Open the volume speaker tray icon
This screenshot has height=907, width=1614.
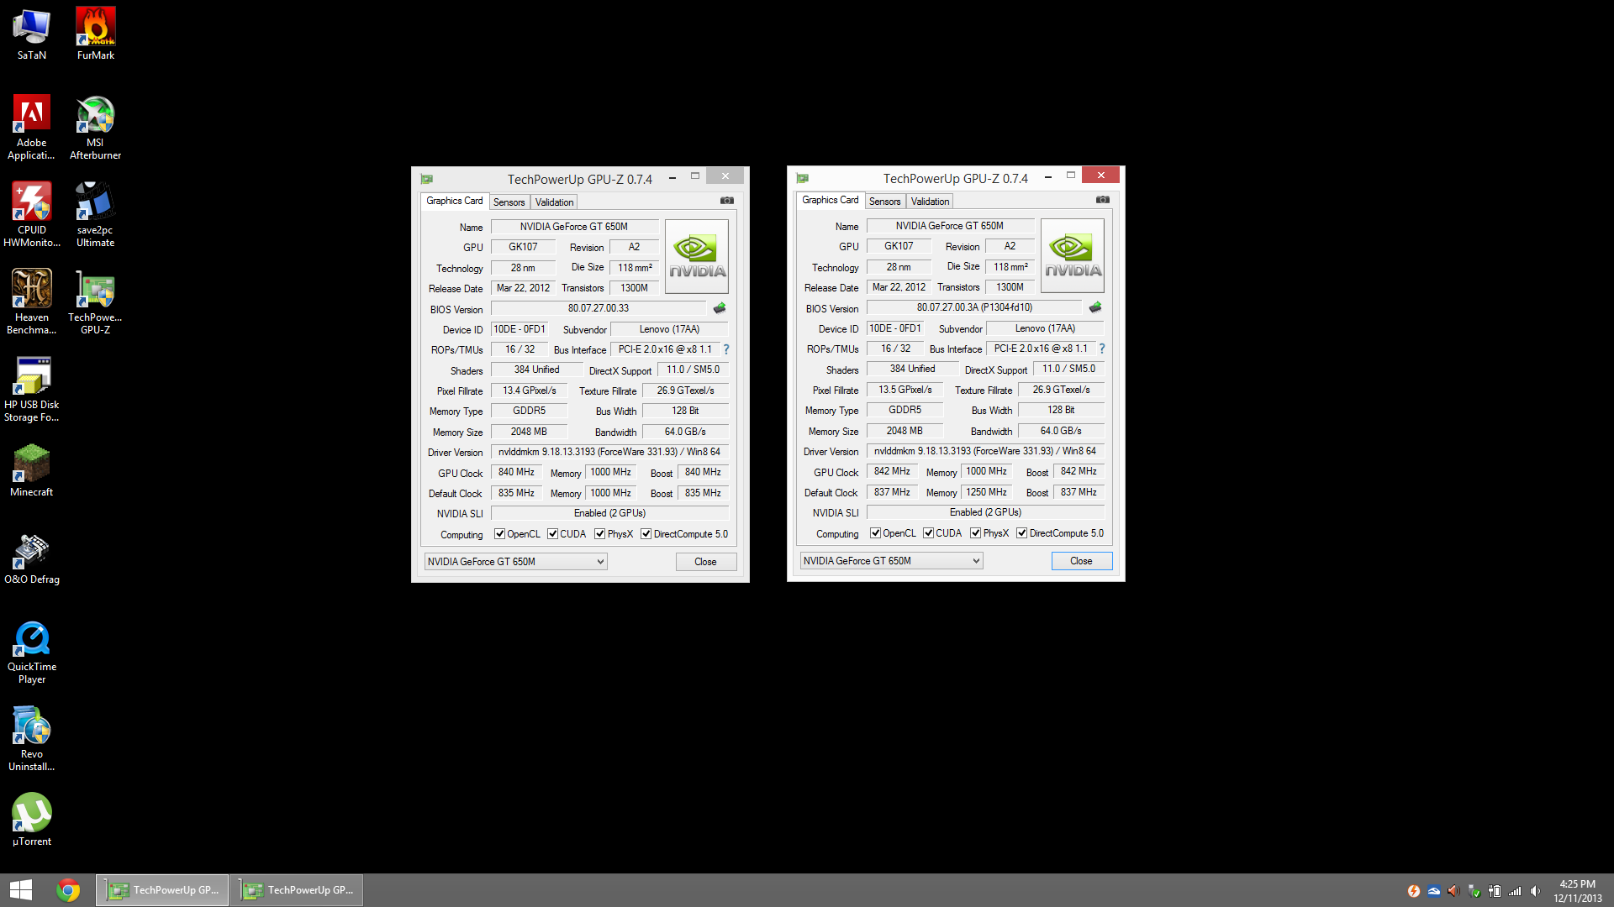tap(1536, 891)
